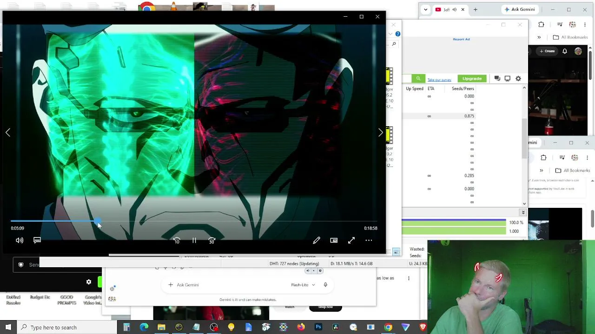This screenshot has height=334, width=595.
Task: Click the Gemini microphone voice input
Action: pyautogui.click(x=325, y=285)
